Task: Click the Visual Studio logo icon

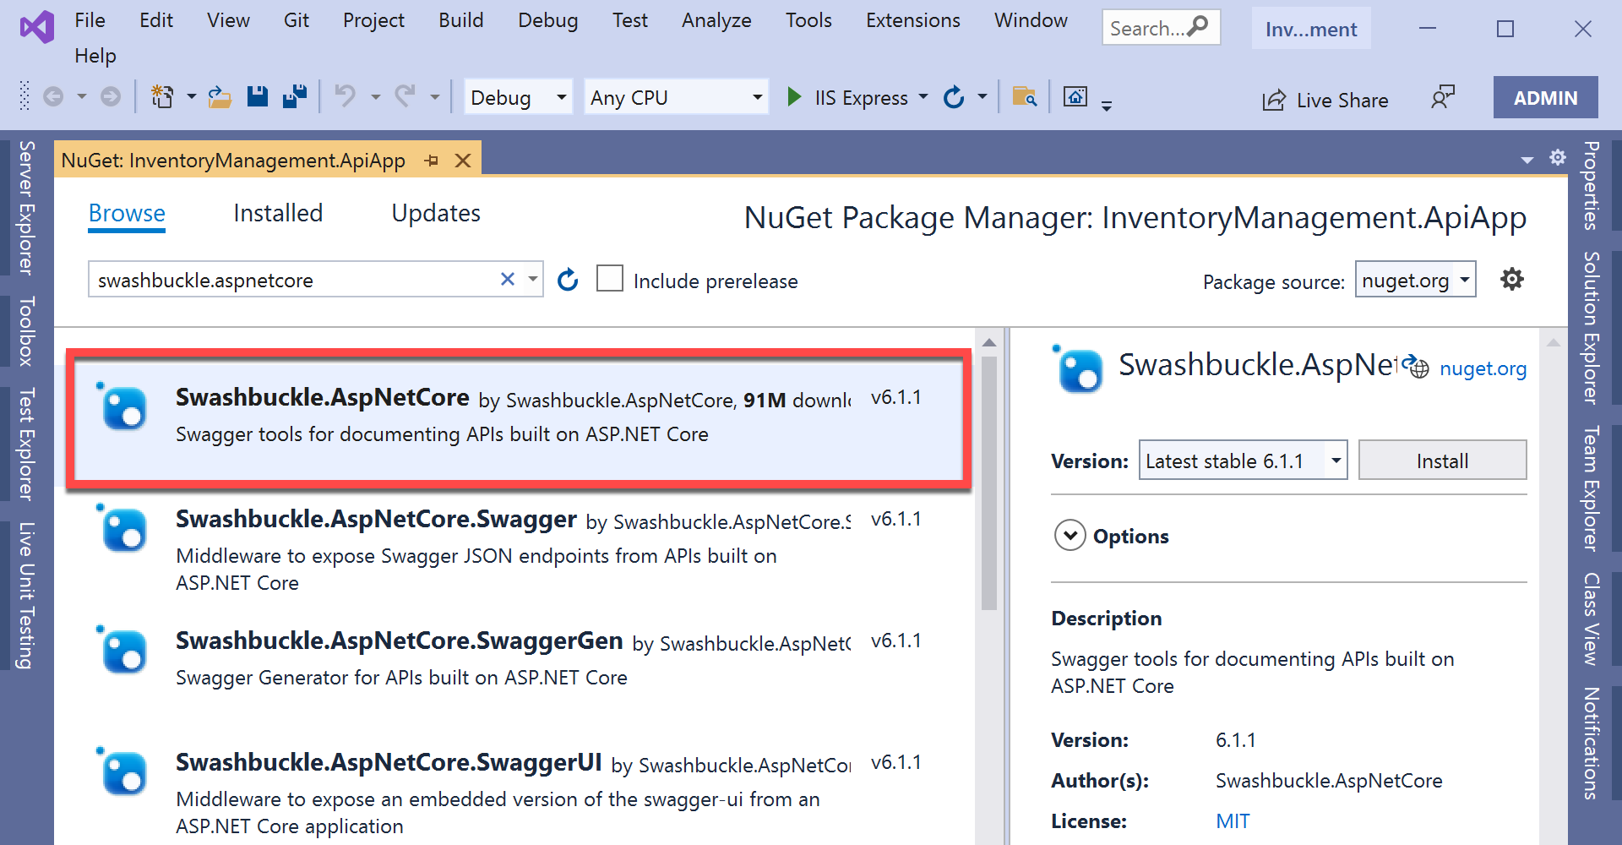Action: 37,28
